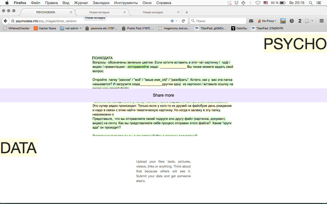Open a new tab with plus button
The height and width of the screenshot is (204, 327).
point(187,12)
